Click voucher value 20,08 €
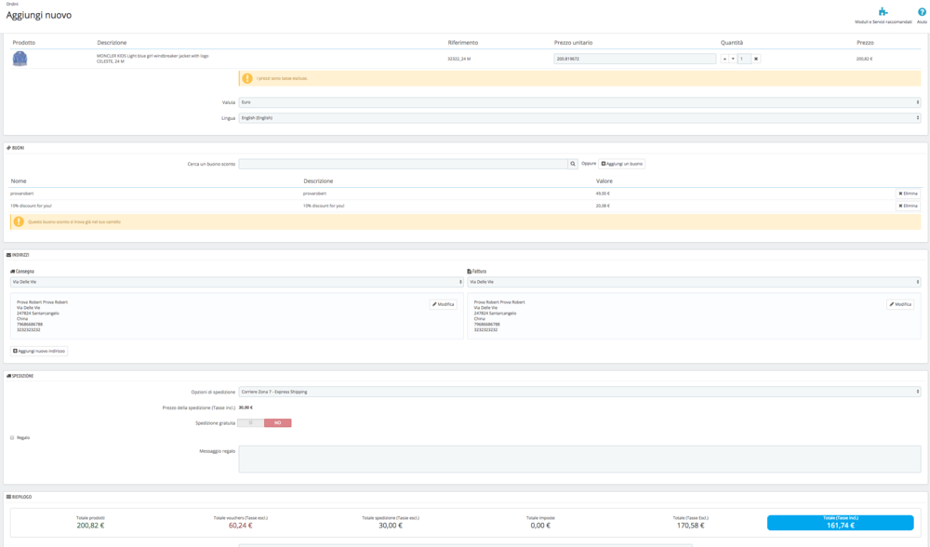 [x=603, y=206]
